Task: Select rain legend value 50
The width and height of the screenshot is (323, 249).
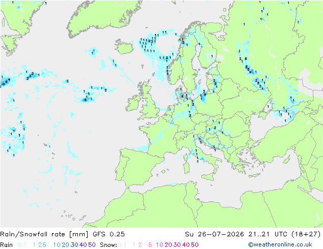Action: pos(92,245)
